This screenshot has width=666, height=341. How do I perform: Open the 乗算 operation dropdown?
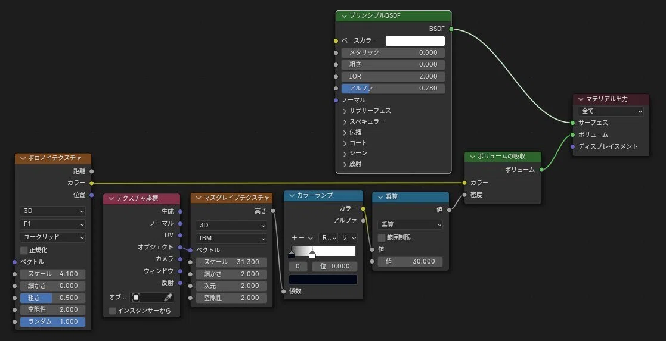(410, 225)
